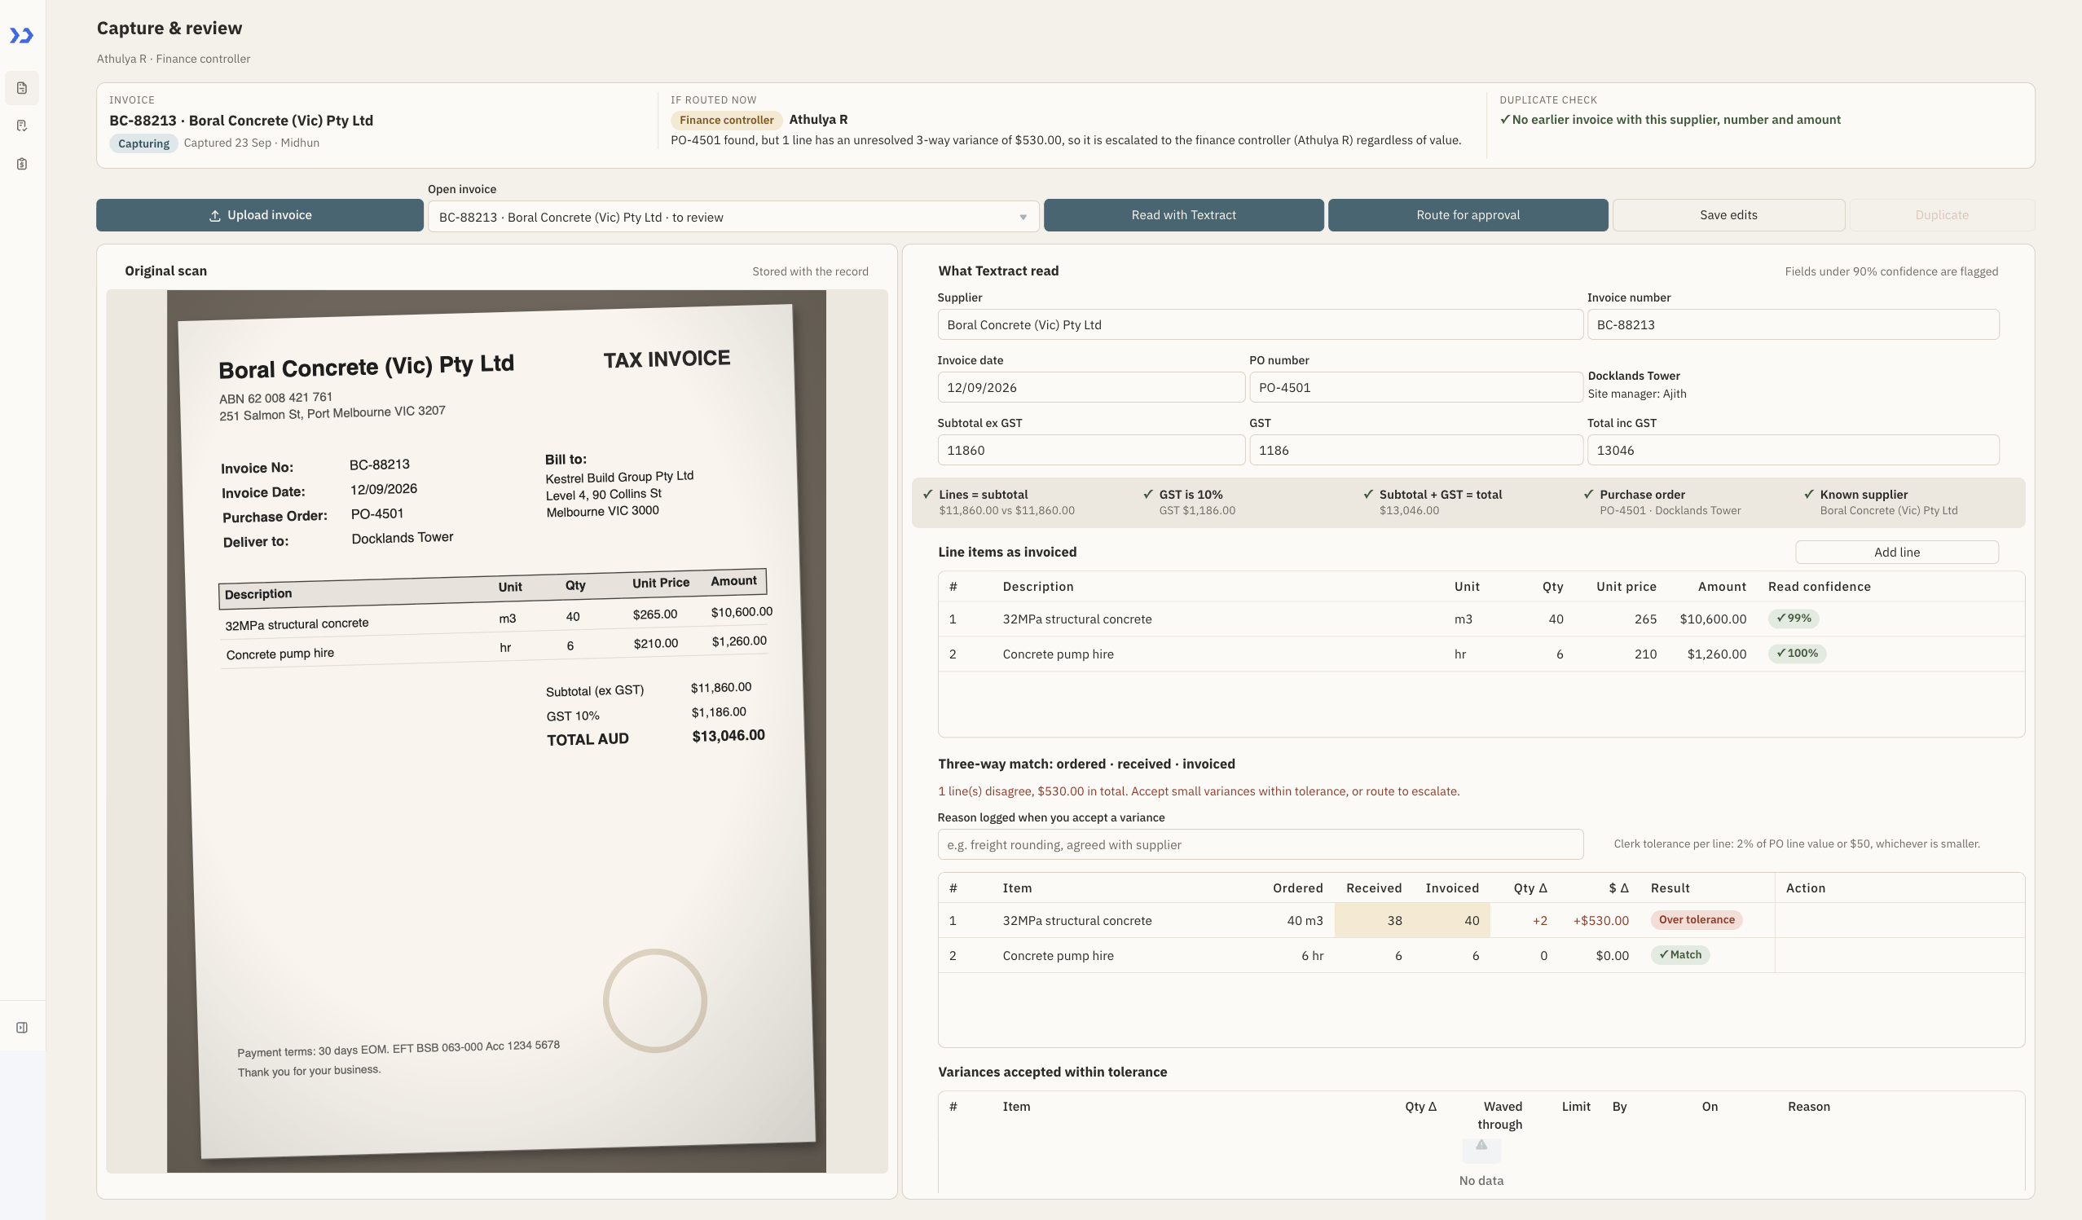2082x1220 pixels.
Task: Click the duplicate check result message
Action: (1670, 120)
